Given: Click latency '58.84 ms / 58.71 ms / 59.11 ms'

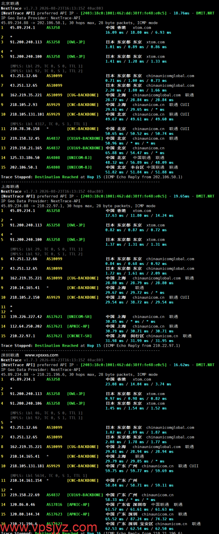Looking at the screenshot, I should tap(140, 485).
